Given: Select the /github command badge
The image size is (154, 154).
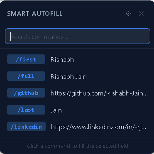Looking at the screenshot, I should click(x=26, y=93).
